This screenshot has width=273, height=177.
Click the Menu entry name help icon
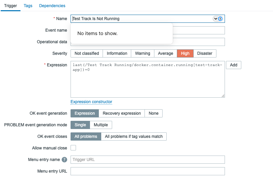point(64,160)
